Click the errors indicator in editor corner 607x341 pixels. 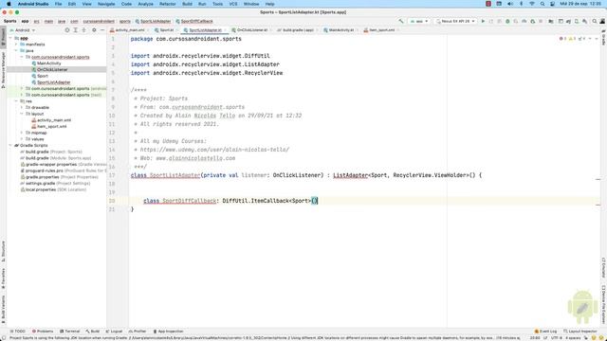click(x=562, y=39)
